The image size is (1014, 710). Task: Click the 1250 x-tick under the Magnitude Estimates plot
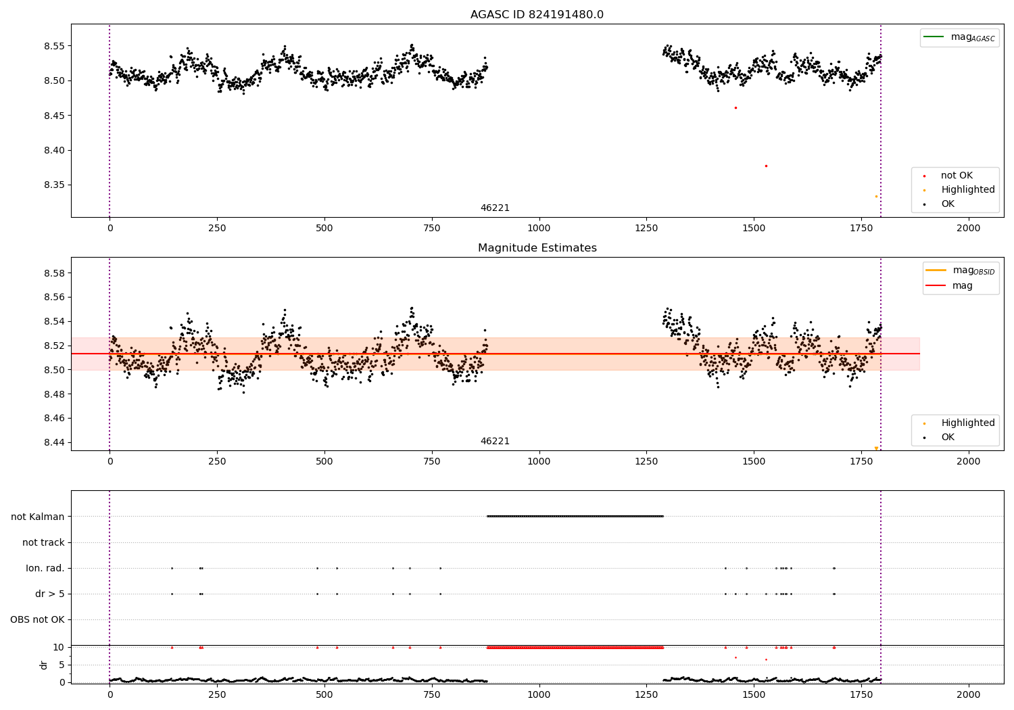646,462
